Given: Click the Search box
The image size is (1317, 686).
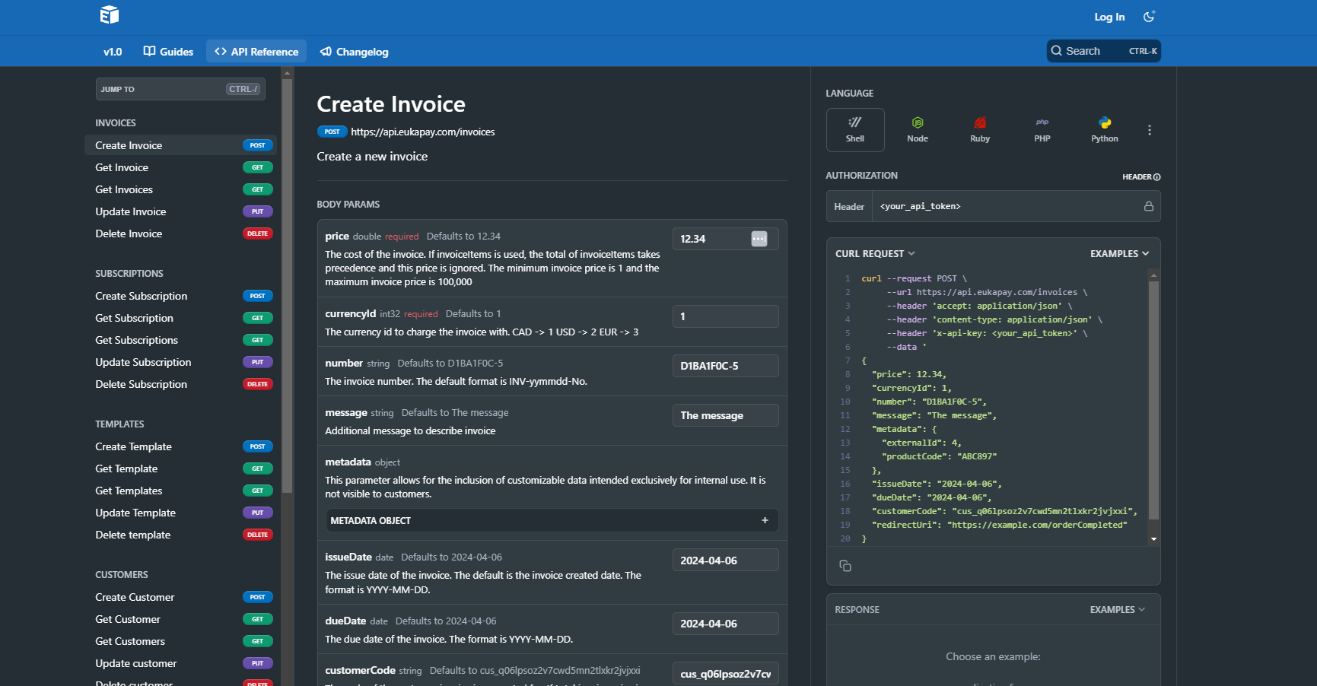Looking at the screenshot, I should [1103, 51].
